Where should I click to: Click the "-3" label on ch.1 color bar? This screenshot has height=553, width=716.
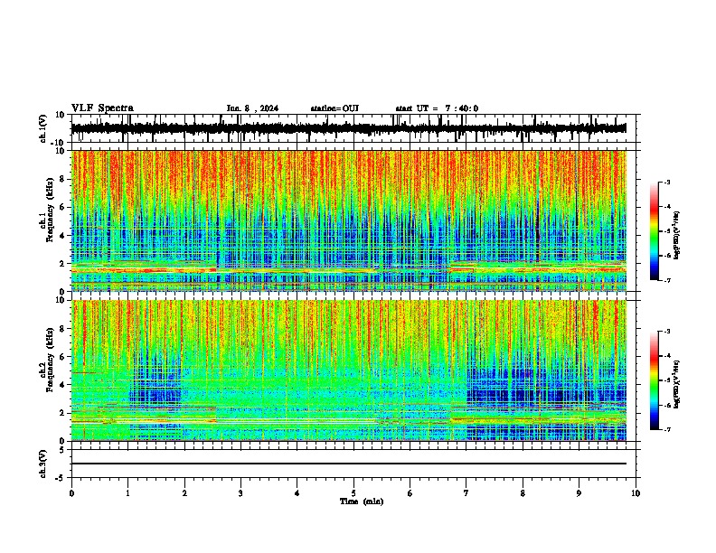[667, 182]
